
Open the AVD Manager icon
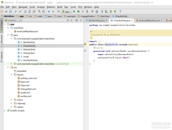pyautogui.click(x=107, y=12)
